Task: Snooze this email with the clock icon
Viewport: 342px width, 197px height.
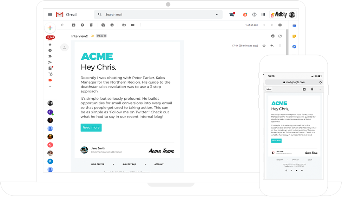Action: (112, 25)
